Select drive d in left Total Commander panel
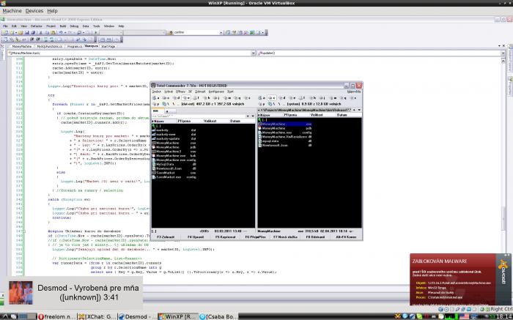Image resolution: width=513 pixels, height=320 pixels. coord(177,97)
